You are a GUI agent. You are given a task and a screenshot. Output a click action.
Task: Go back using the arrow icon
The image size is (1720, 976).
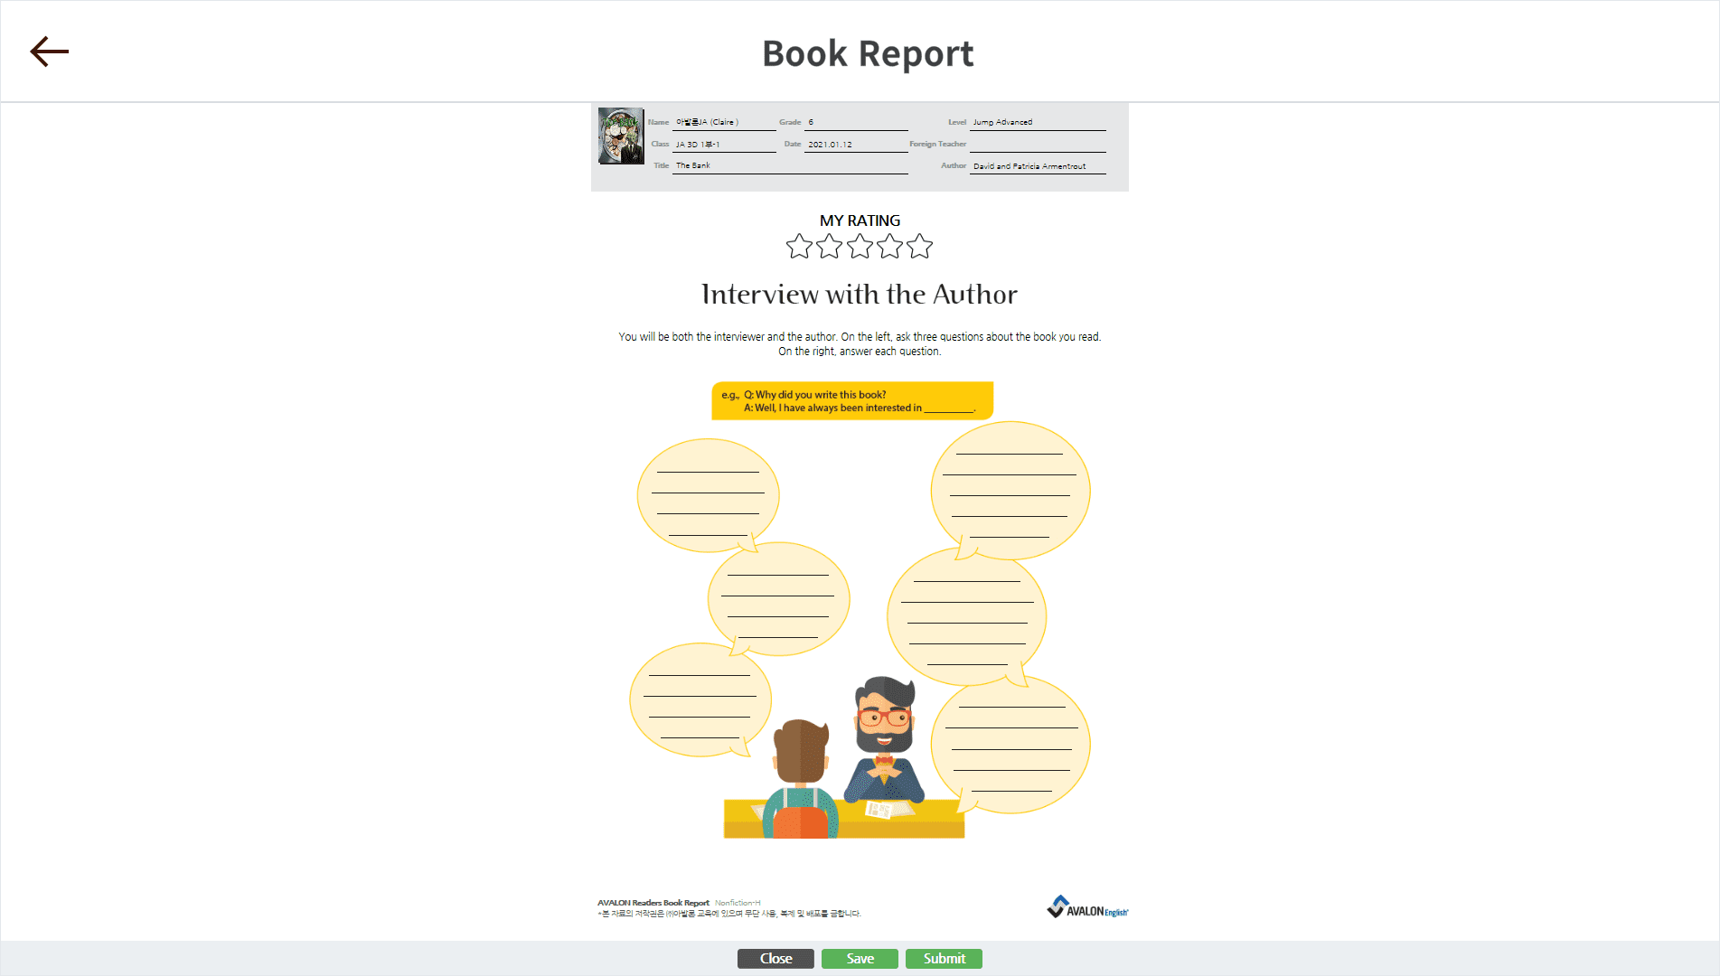pyautogui.click(x=50, y=52)
